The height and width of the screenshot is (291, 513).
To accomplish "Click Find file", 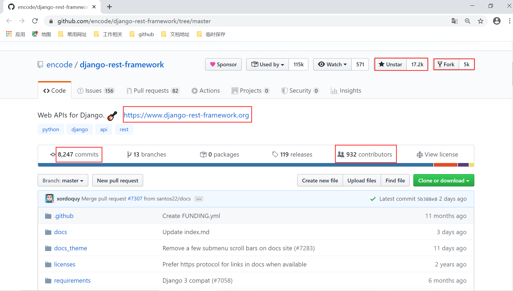I will coord(395,181).
